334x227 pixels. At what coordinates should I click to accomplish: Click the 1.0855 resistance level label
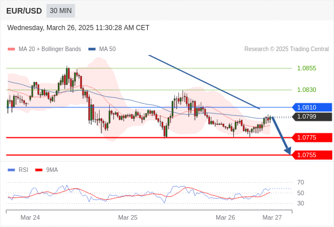pos(306,68)
